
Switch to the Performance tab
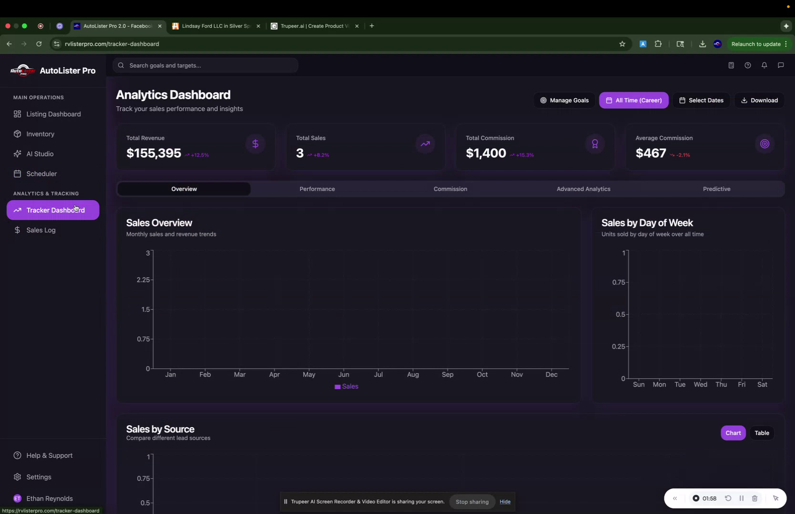(317, 189)
